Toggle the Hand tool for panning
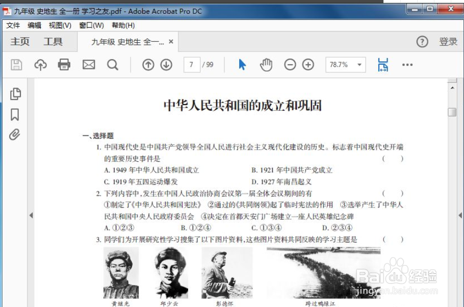This screenshot has height=307, width=464. pos(266,64)
